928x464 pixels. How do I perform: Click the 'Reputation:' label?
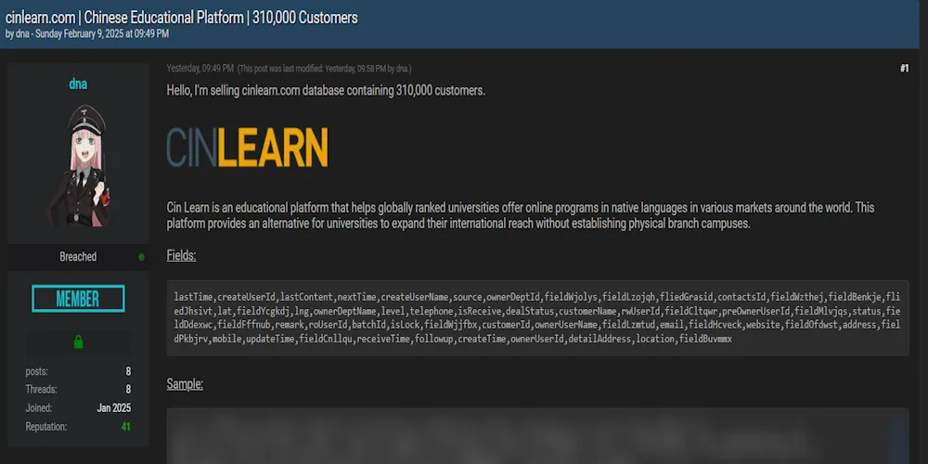pos(46,426)
